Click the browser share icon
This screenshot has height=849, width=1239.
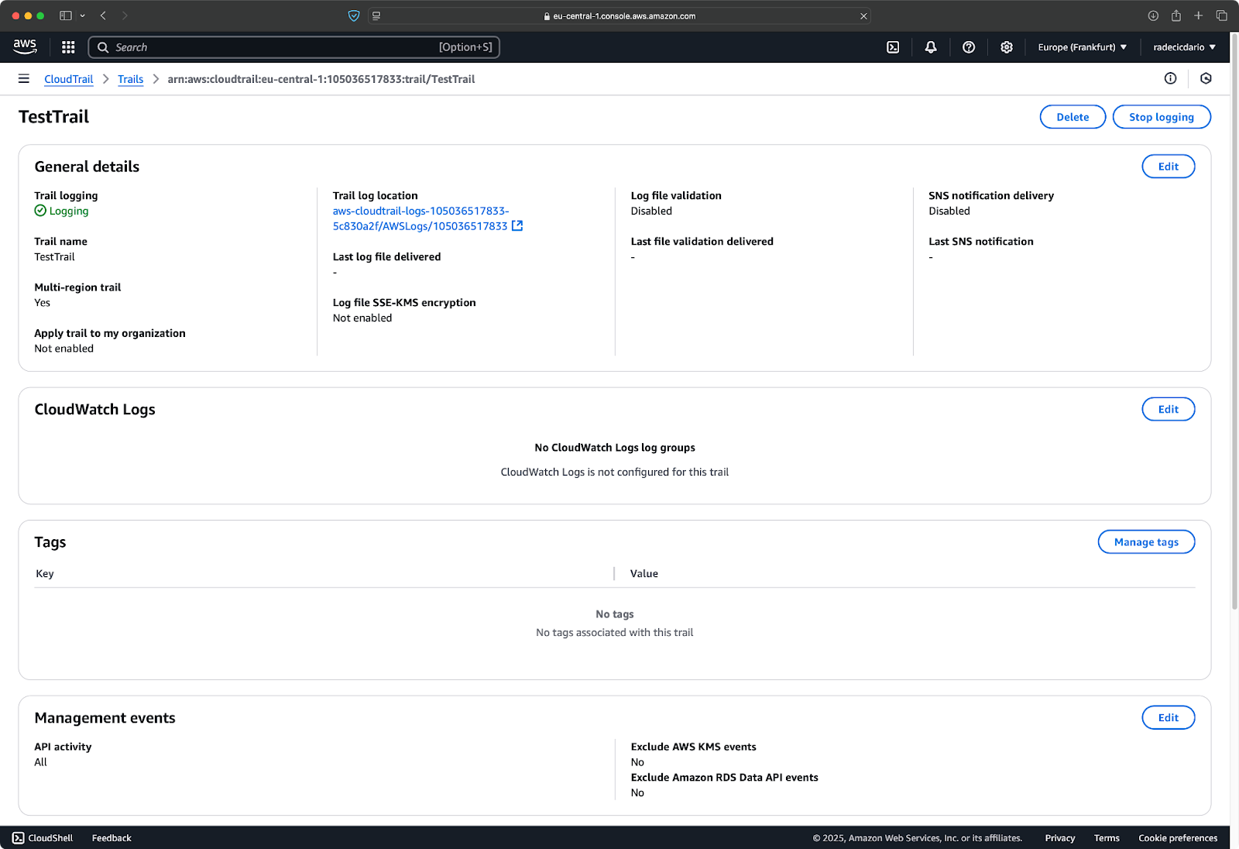tap(1176, 15)
